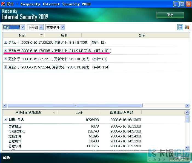Screen dimensions: 192x163
Task: Click the total value 1096693
Action: click(x=92, y=120)
